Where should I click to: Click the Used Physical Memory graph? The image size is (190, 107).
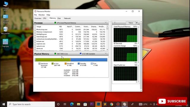(x=125, y=35)
